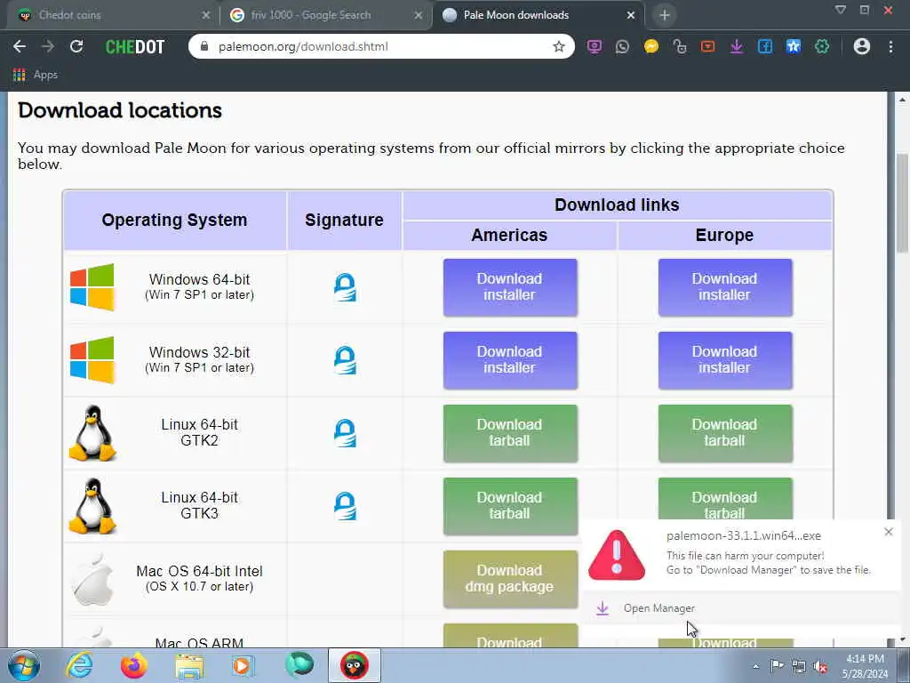Click the muted volume tray icon

[820, 666]
